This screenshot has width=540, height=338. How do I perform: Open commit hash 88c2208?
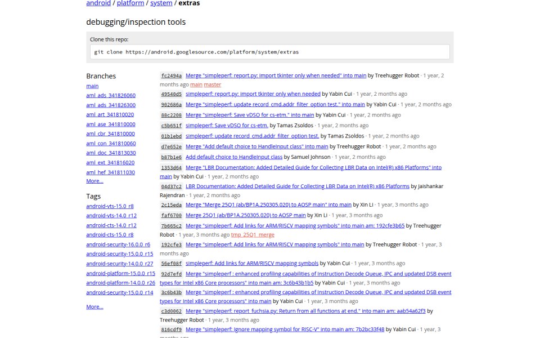[x=171, y=115]
